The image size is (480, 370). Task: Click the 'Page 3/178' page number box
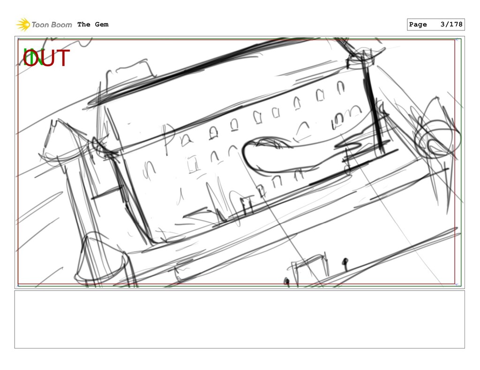[x=435, y=24]
